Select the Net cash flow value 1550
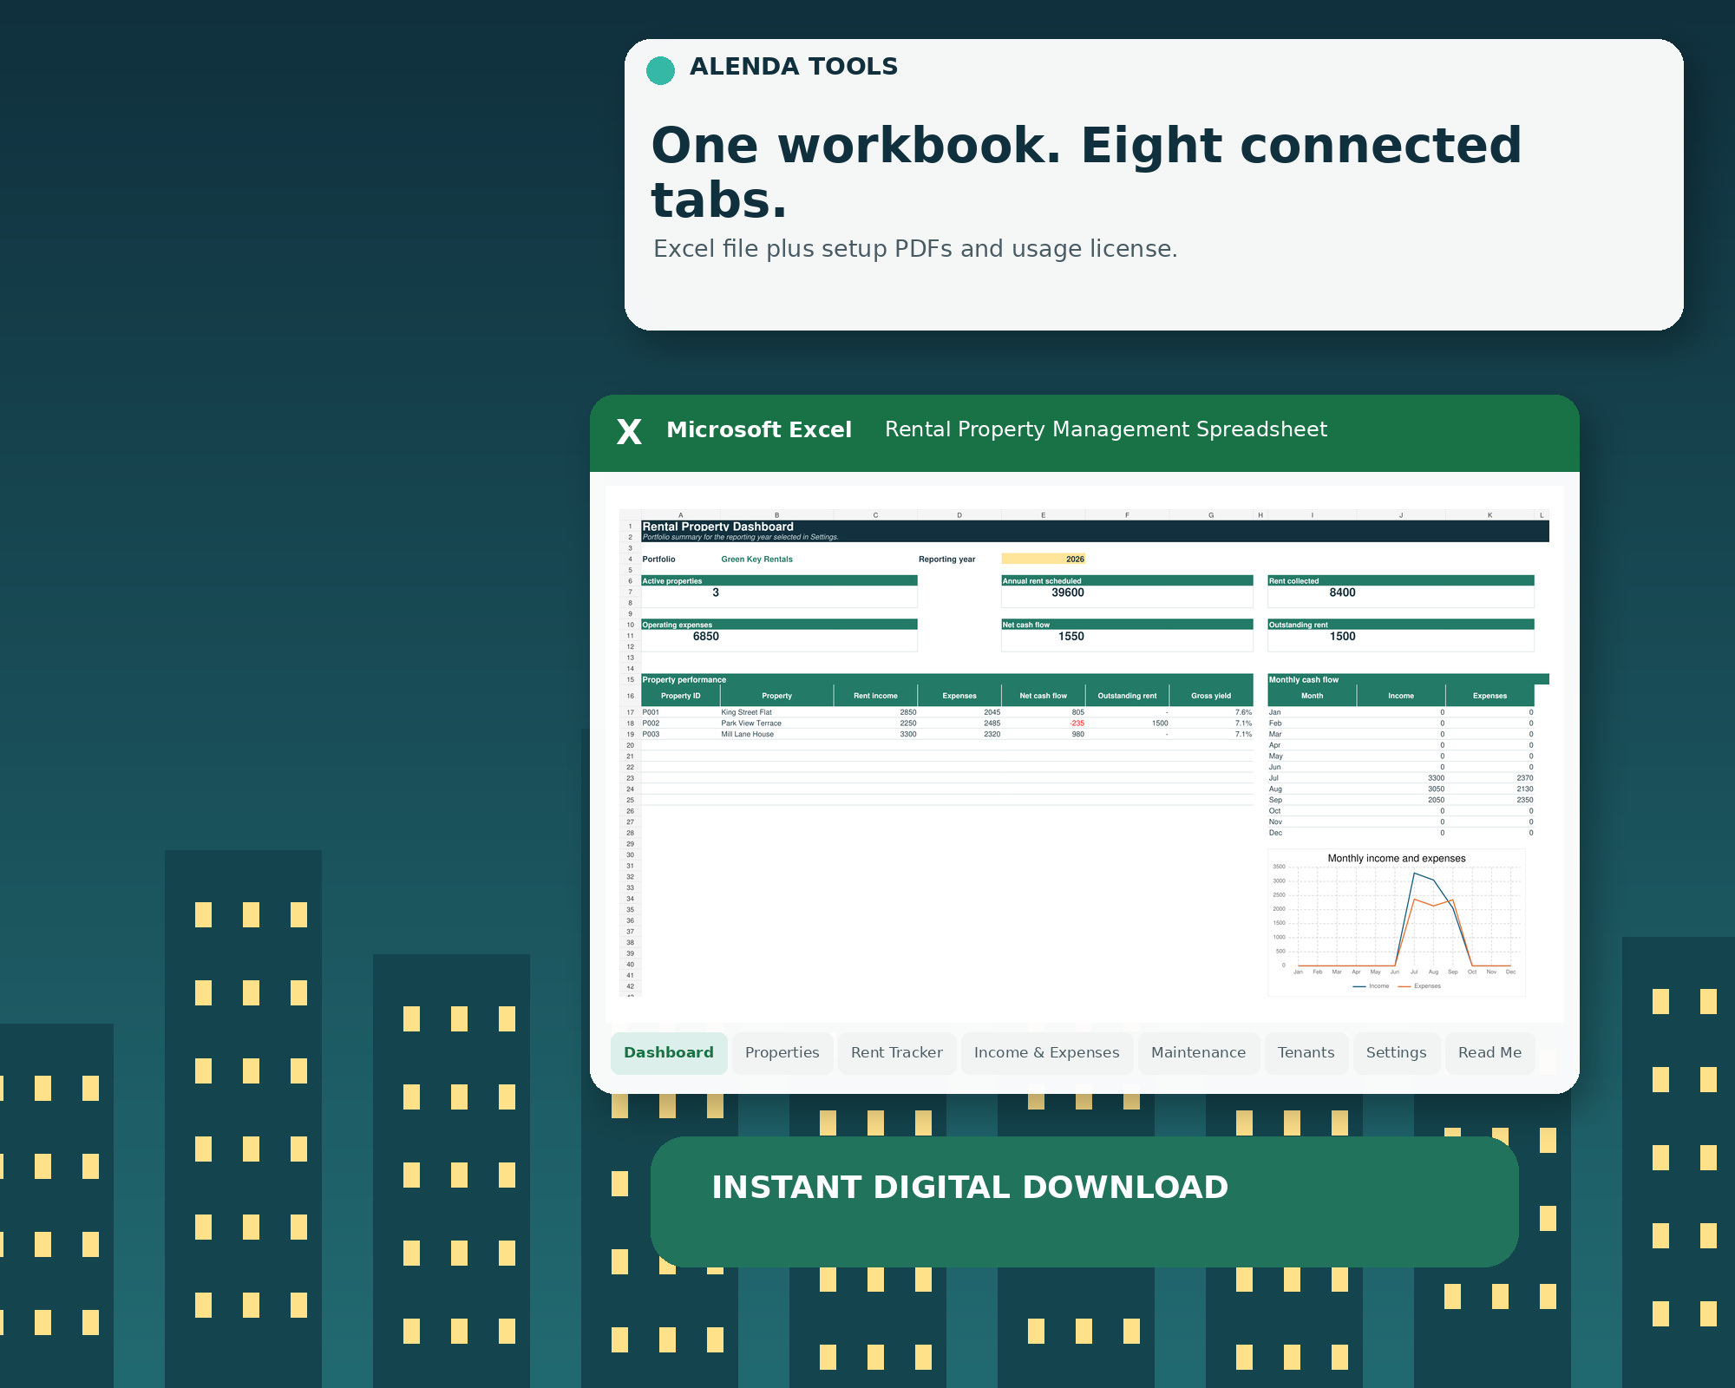The height and width of the screenshot is (1388, 1735). [1071, 637]
